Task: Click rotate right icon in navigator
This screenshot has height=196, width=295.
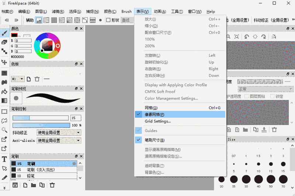Action: click(x=264, y=36)
